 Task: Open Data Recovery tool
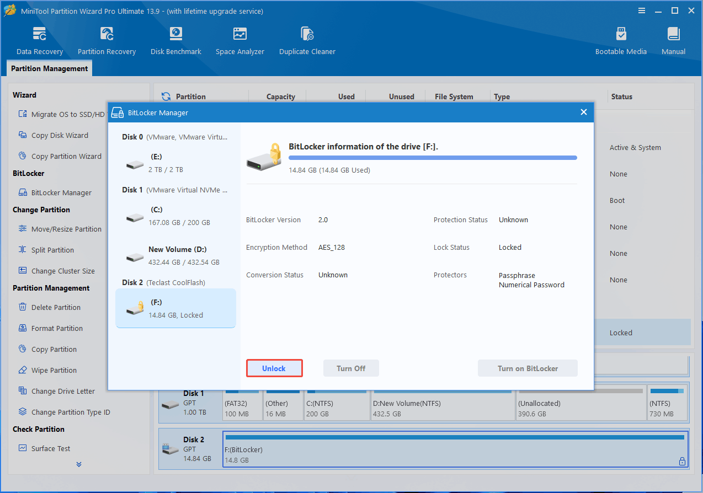[40, 41]
